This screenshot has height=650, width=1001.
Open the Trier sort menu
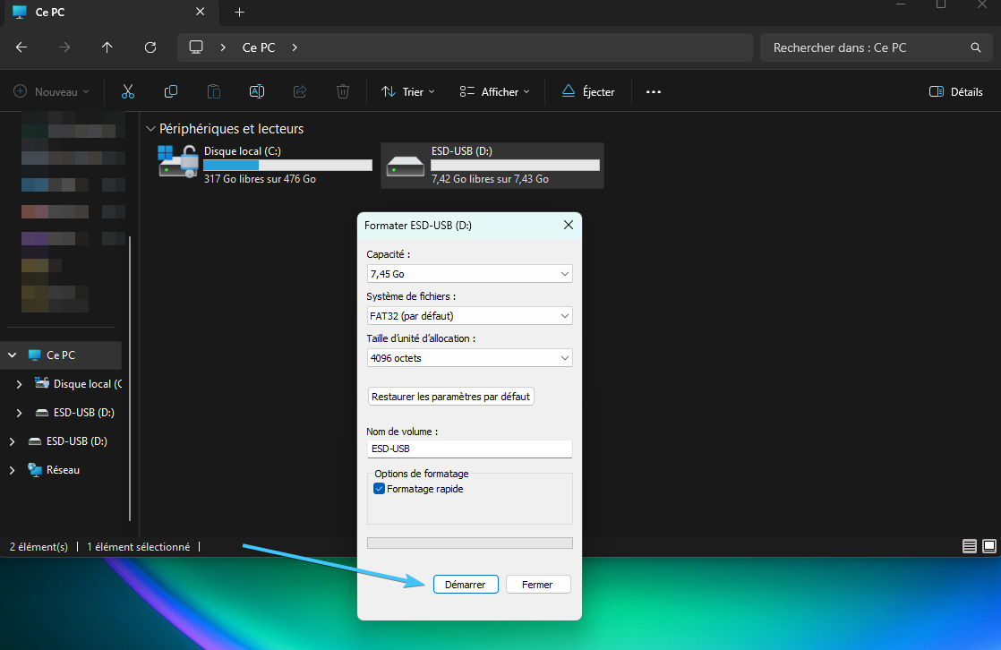tap(408, 92)
